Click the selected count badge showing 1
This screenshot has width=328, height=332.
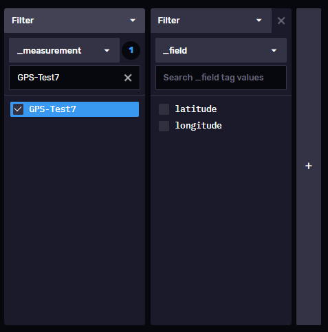pyautogui.click(x=131, y=50)
